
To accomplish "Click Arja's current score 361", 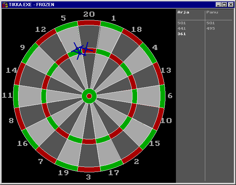I will tap(182, 34).
